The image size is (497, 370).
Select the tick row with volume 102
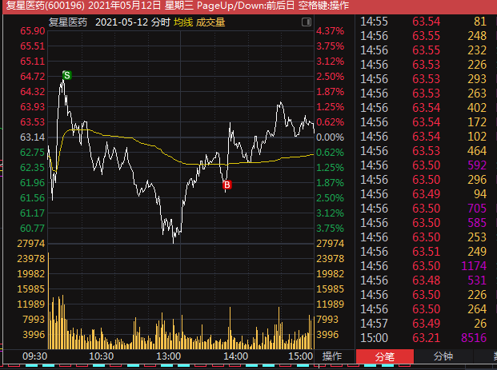pyautogui.click(x=423, y=137)
